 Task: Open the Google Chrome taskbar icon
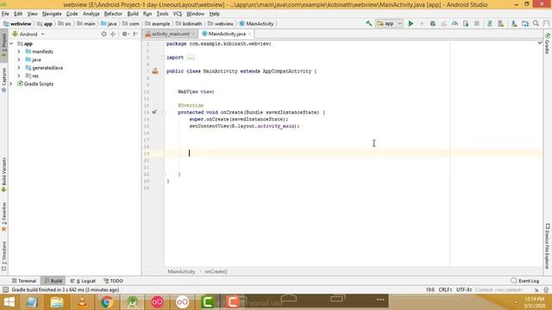coord(107,302)
